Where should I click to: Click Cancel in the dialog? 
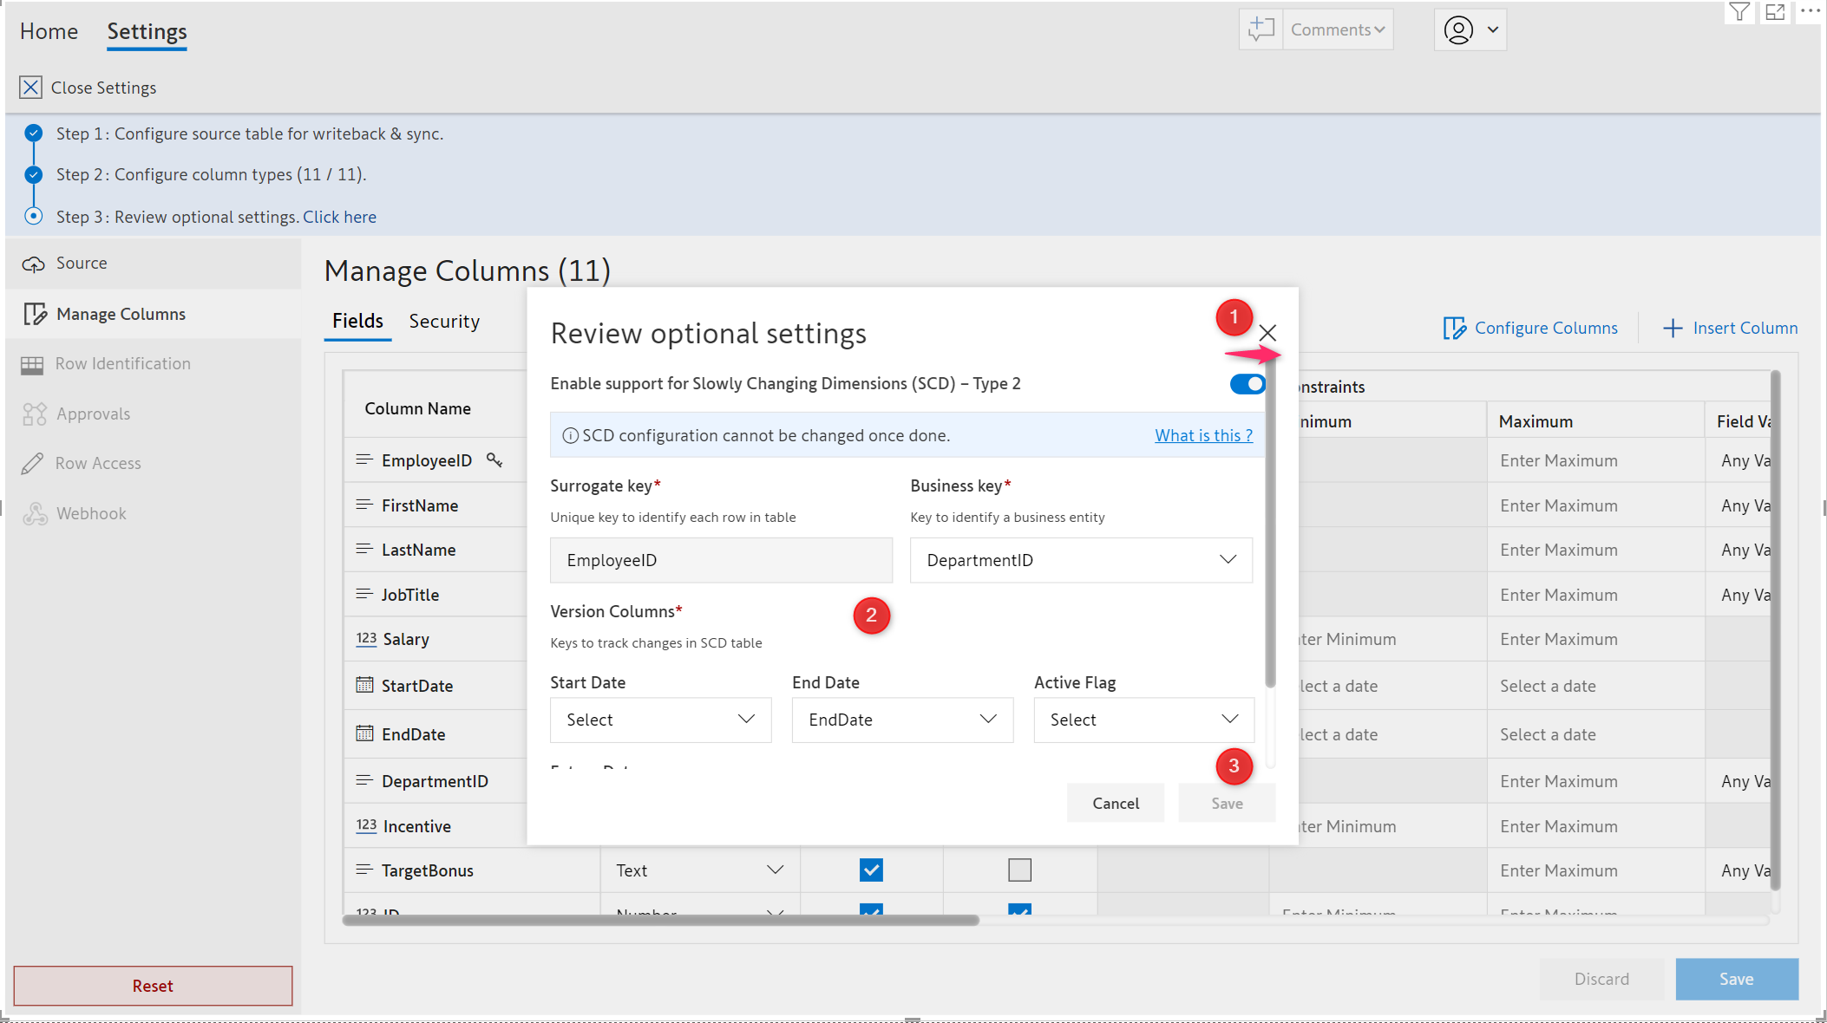pos(1115,803)
